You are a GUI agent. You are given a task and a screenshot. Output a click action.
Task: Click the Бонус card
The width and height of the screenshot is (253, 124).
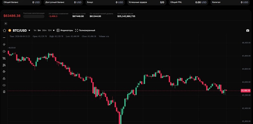(x=105, y=2)
